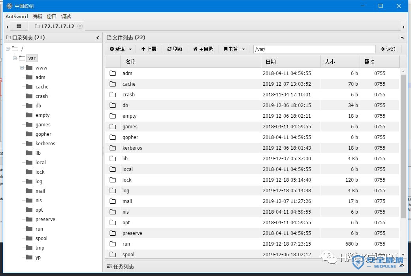Open the 书签 dropdown arrow
This screenshot has height=276, width=411.
pos(243,49)
